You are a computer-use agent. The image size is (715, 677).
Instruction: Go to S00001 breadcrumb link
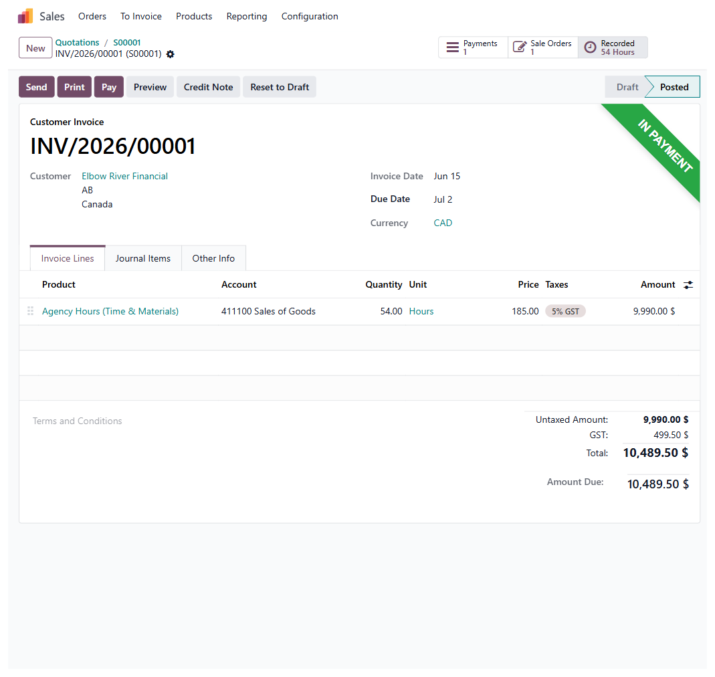127,42
